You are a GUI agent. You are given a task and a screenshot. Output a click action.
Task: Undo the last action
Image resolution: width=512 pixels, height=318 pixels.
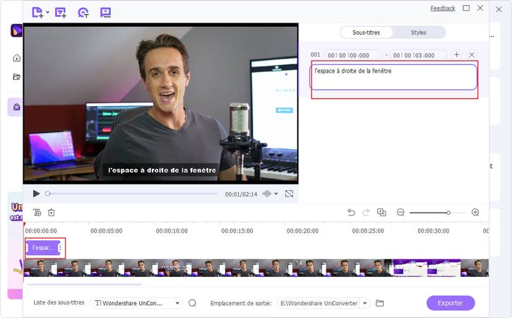coord(352,213)
